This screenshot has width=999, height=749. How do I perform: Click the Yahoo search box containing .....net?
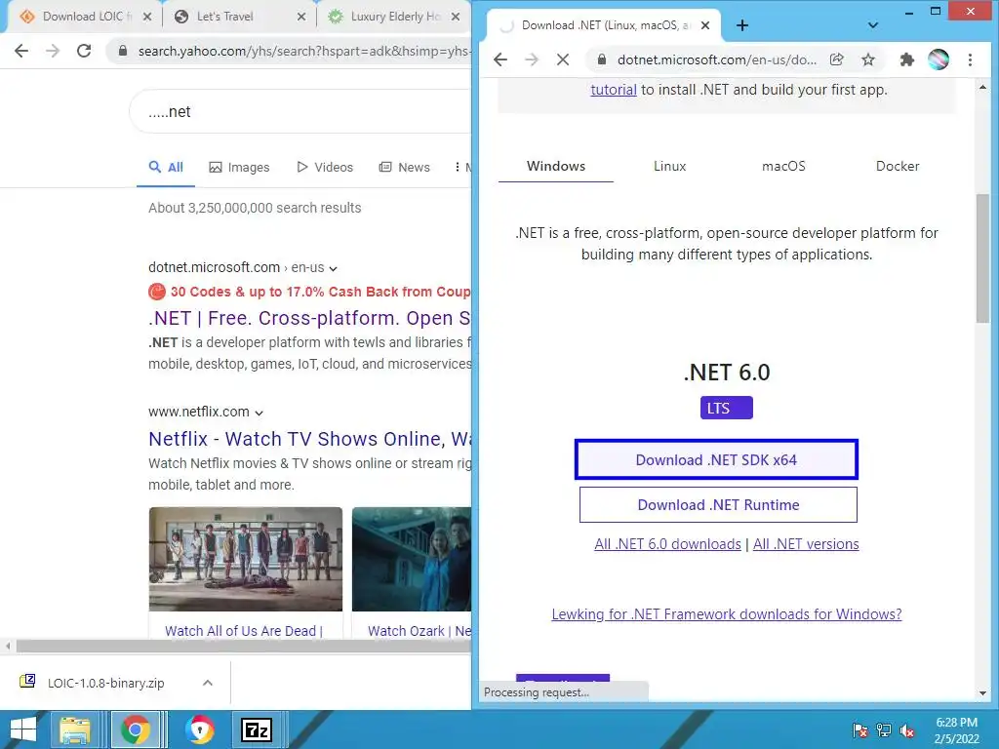(300, 111)
